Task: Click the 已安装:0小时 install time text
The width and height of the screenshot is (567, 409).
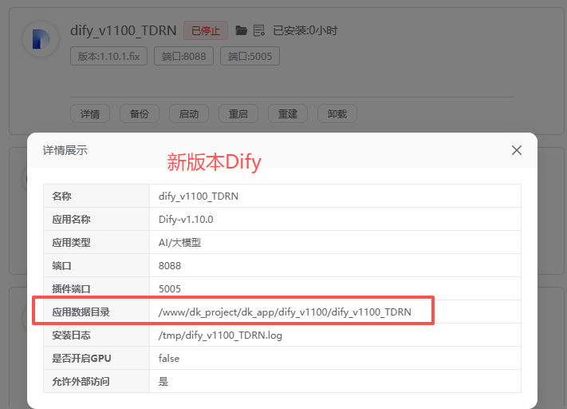Action: (305, 31)
